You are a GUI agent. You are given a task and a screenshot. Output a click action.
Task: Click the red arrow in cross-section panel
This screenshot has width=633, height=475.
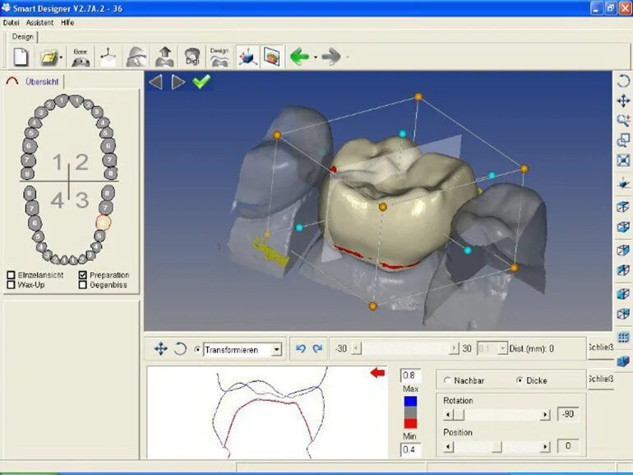[377, 373]
